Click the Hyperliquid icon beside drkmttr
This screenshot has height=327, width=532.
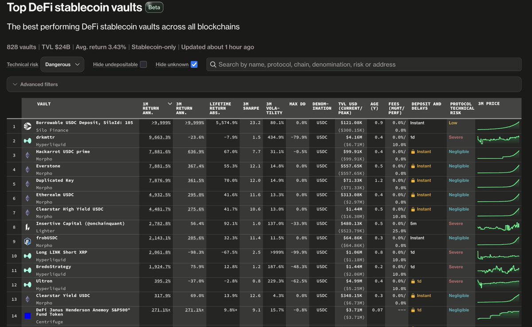(27, 141)
